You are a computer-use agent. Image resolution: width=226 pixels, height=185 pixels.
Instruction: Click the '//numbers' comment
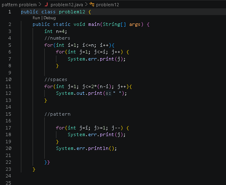57,38
